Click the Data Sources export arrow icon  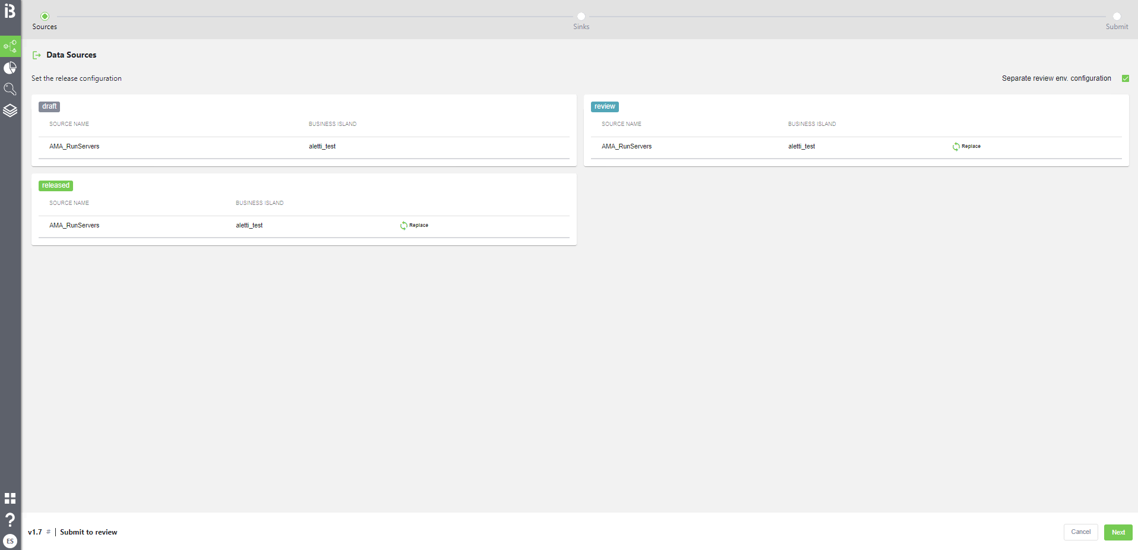point(37,55)
